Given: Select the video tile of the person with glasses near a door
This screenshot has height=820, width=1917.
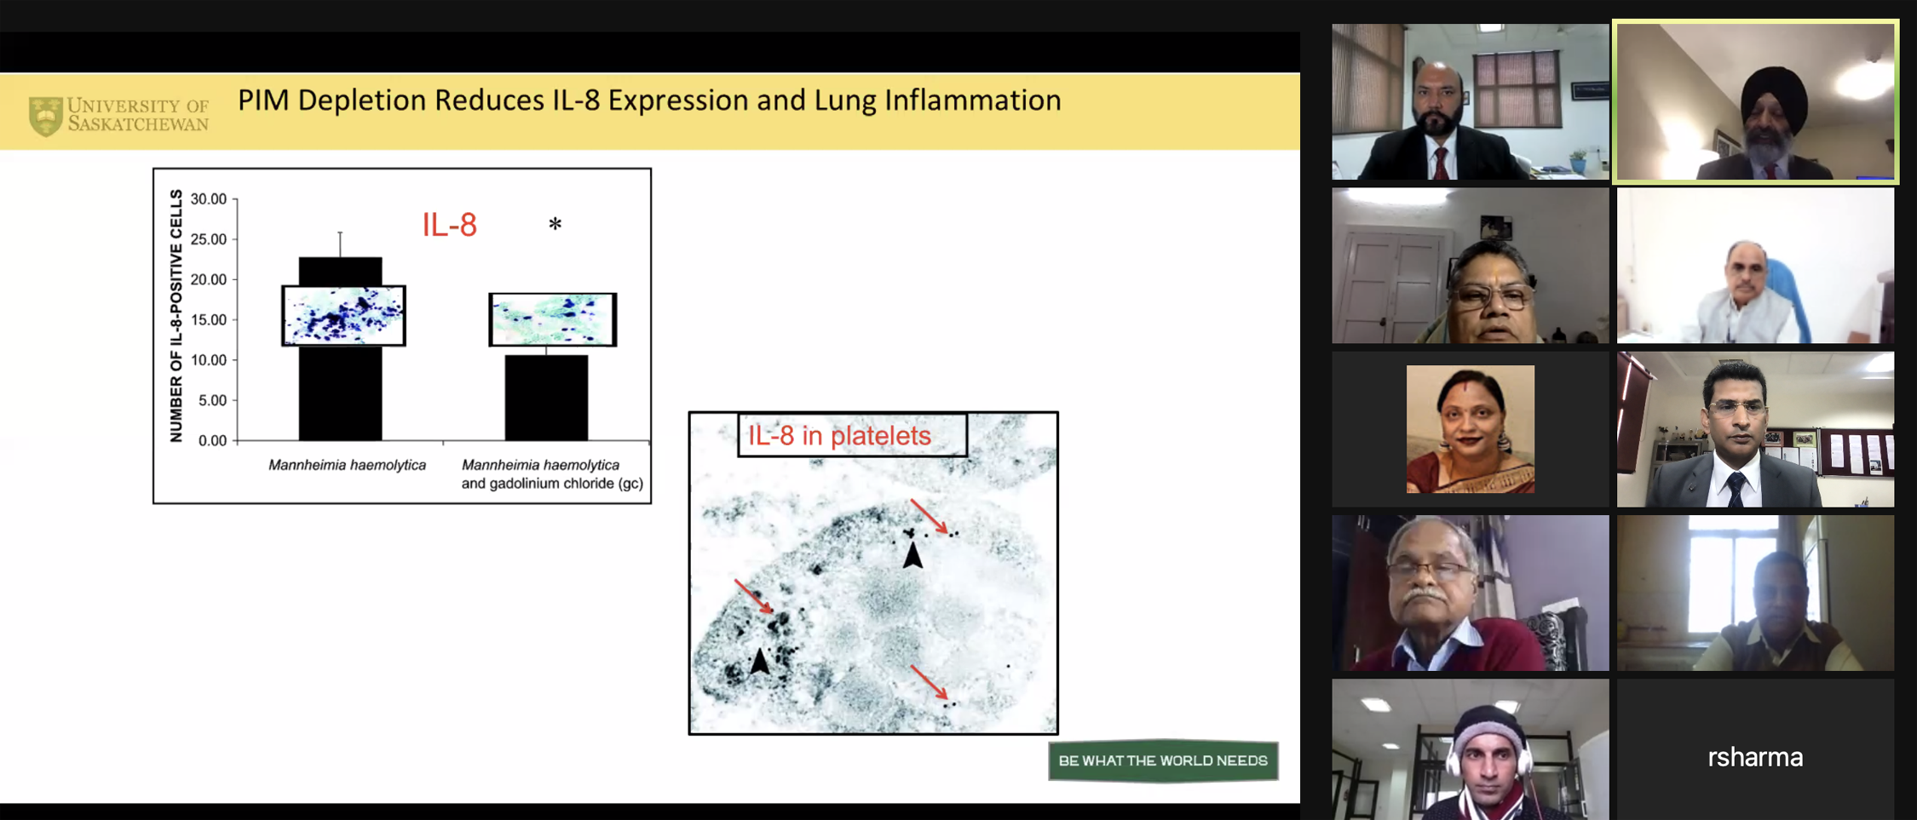Looking at the screenshot, I should point(1471,266).
